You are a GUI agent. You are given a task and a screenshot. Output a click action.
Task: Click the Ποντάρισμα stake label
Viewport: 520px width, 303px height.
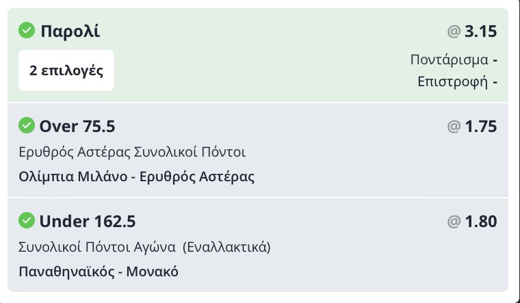(x=450, y=60)
